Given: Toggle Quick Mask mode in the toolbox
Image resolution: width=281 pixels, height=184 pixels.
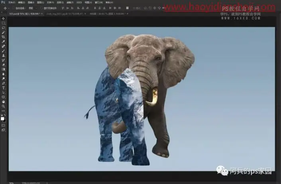Looking at the screenshot, I should click(x=3, y=125).
